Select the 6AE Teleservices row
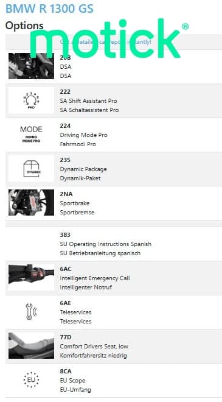 [x=114, y=312]
